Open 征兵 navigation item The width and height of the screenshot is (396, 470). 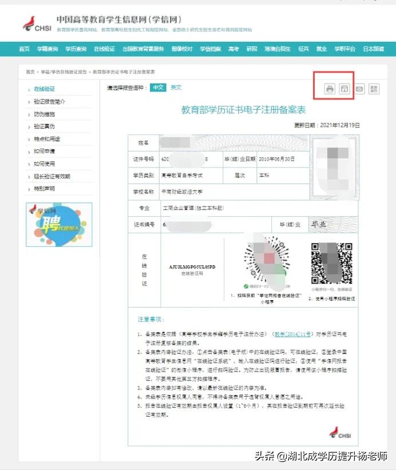click(x=303, y=49)
